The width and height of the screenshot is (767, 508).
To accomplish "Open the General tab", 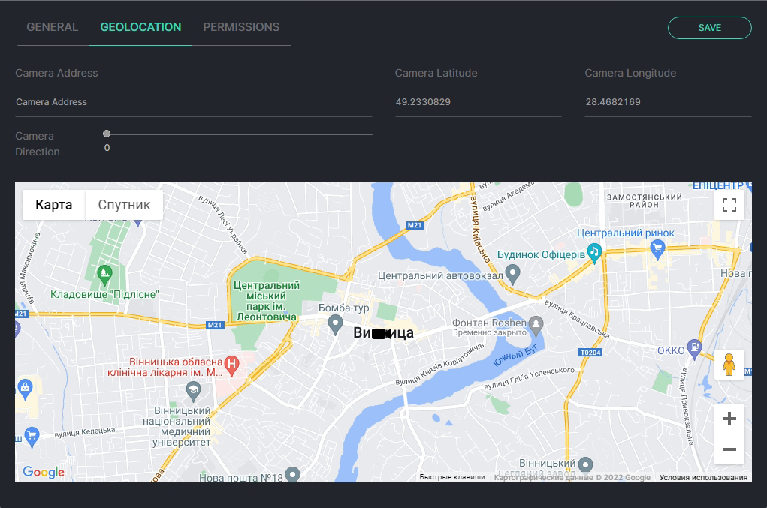I will (53, 27).
